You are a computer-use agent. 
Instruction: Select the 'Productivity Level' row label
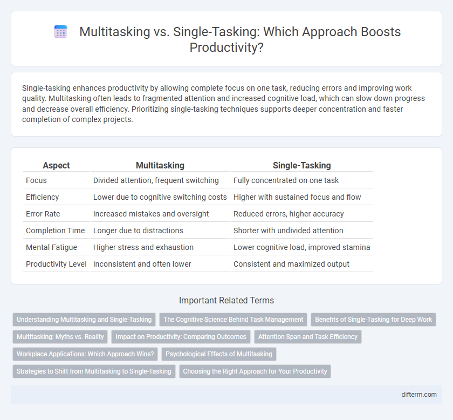(x=56, y=264)
